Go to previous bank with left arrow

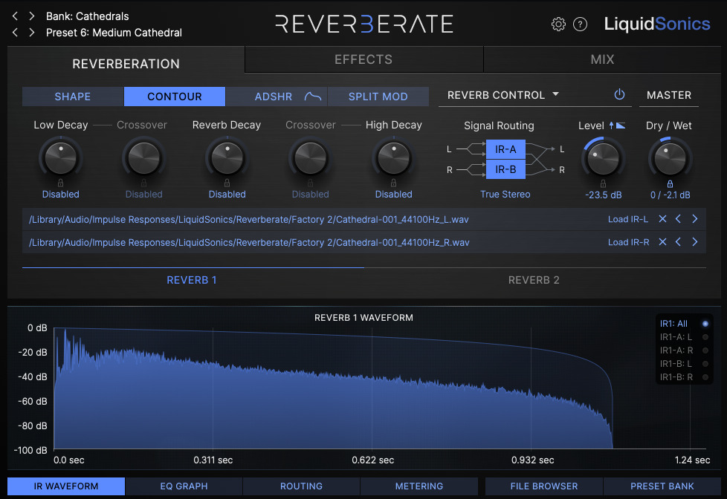point(16,16)
